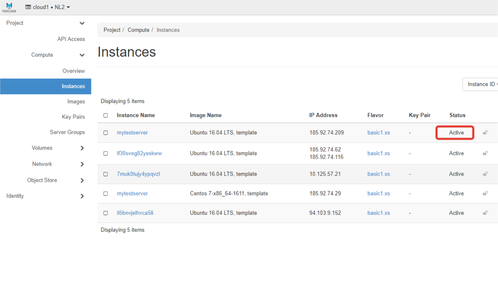Click the lock icon in the Centos mytestserver row
Image resolution: width=498 pixels, height=290 pixels.
tap(485, 194)
